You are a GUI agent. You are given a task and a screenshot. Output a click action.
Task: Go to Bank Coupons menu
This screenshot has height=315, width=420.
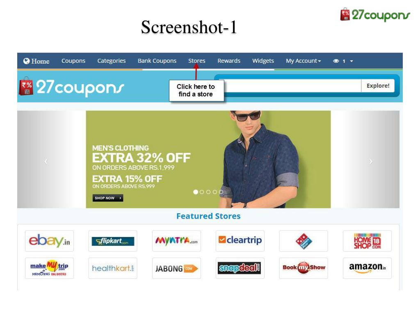(157, 61)
